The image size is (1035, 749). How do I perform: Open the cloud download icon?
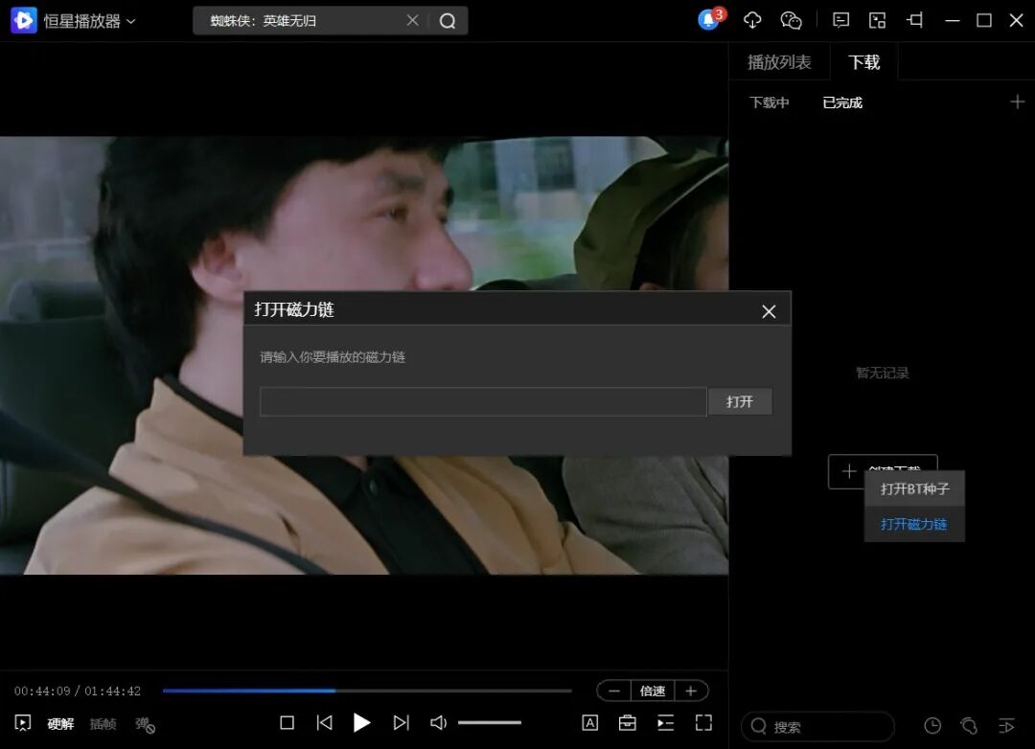click(x=752, y=20)
